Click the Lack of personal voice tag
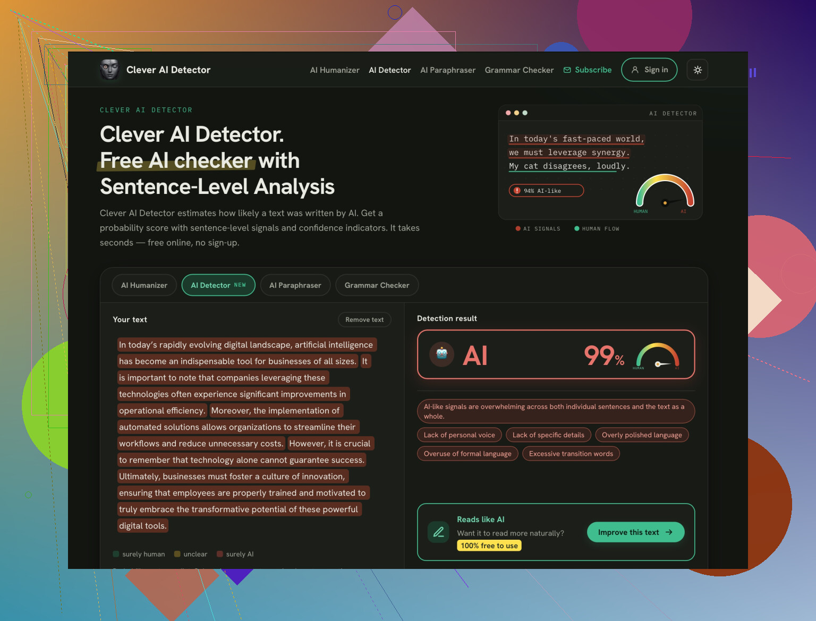The image size is (816, 621). pos(460,435)
